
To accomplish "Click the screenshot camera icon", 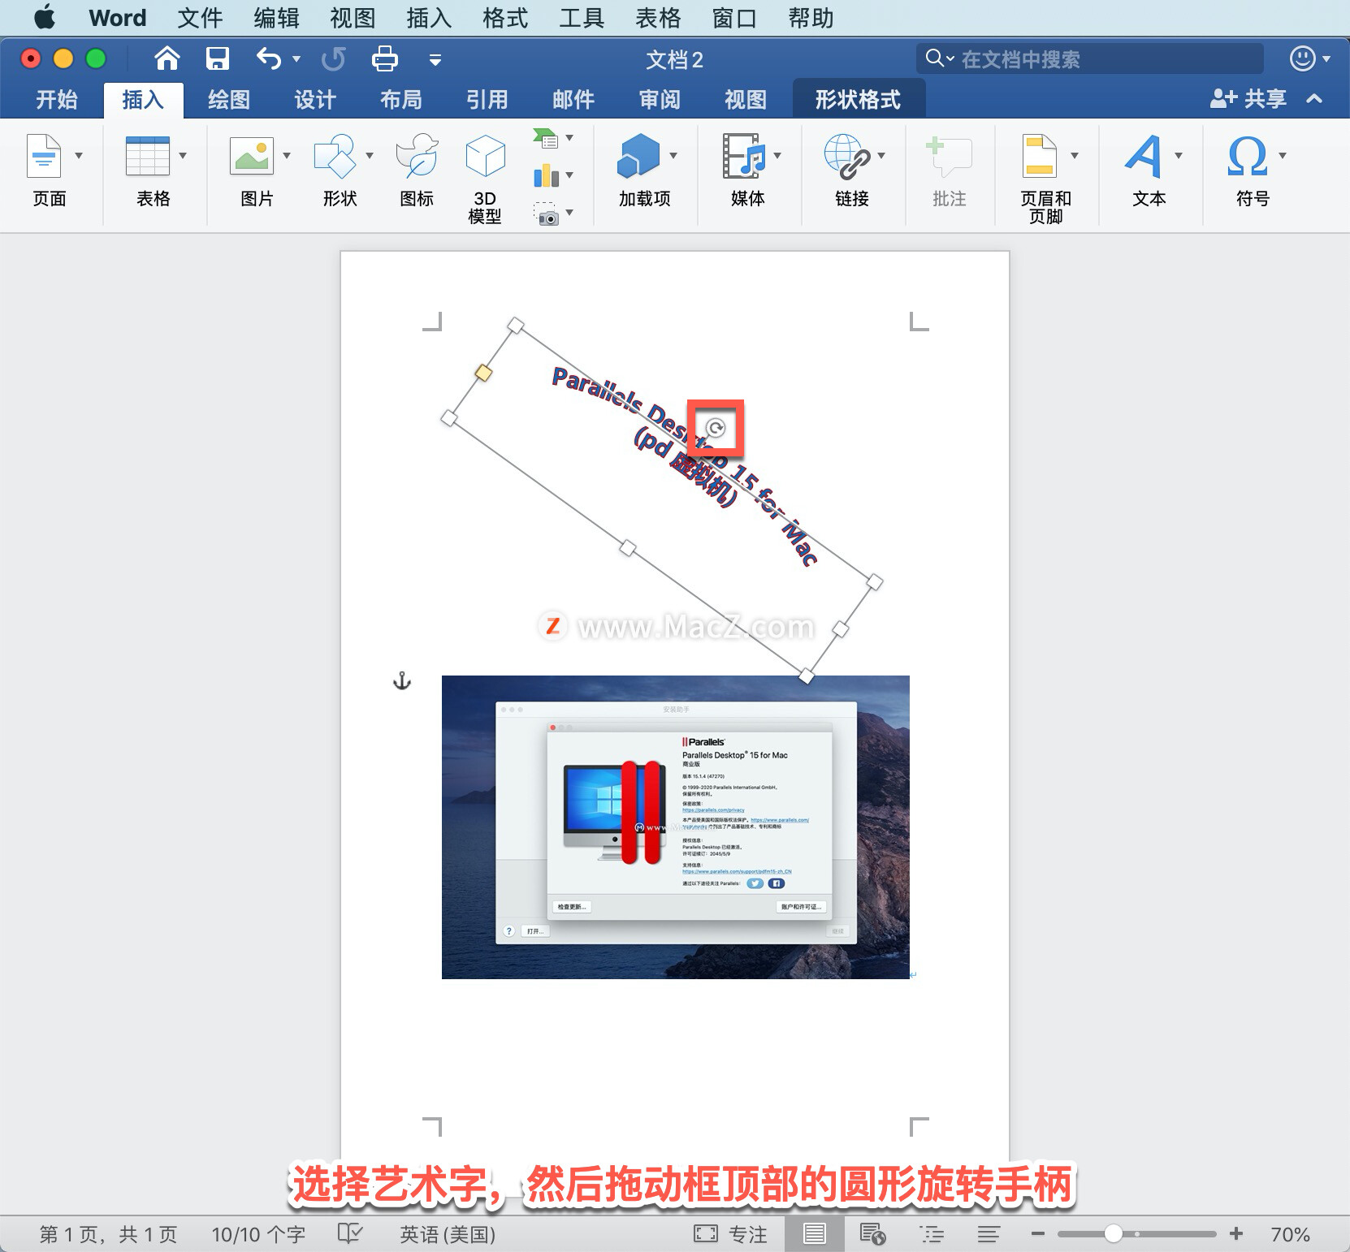I will point(546,214).
